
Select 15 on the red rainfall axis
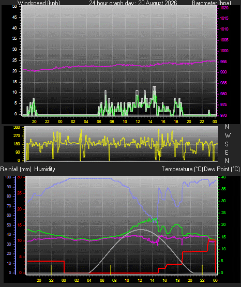[20, 225]
